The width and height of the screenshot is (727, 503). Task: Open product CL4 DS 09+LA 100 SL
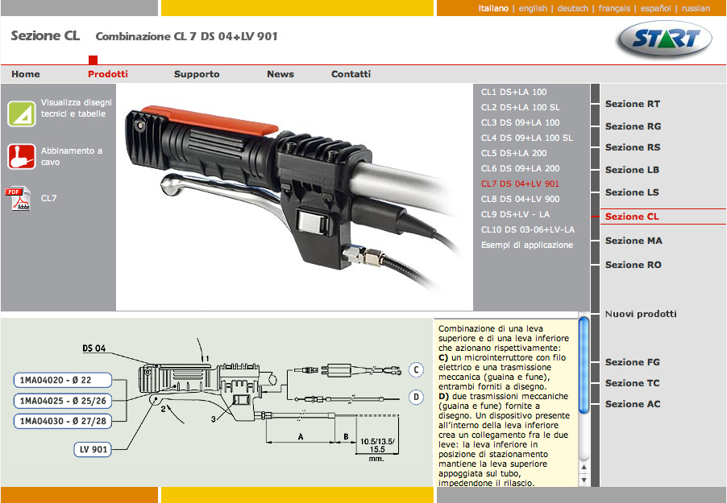point(526,138)
